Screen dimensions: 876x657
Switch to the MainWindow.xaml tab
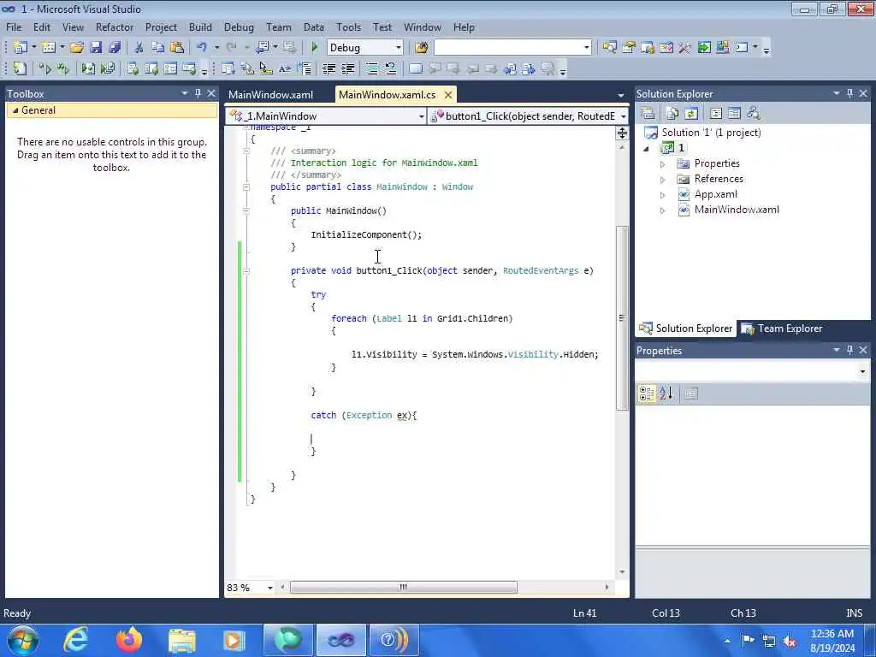coord(271,95)
